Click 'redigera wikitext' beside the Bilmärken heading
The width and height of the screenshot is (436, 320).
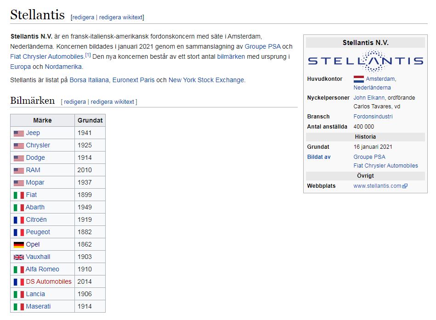[113, 101]
